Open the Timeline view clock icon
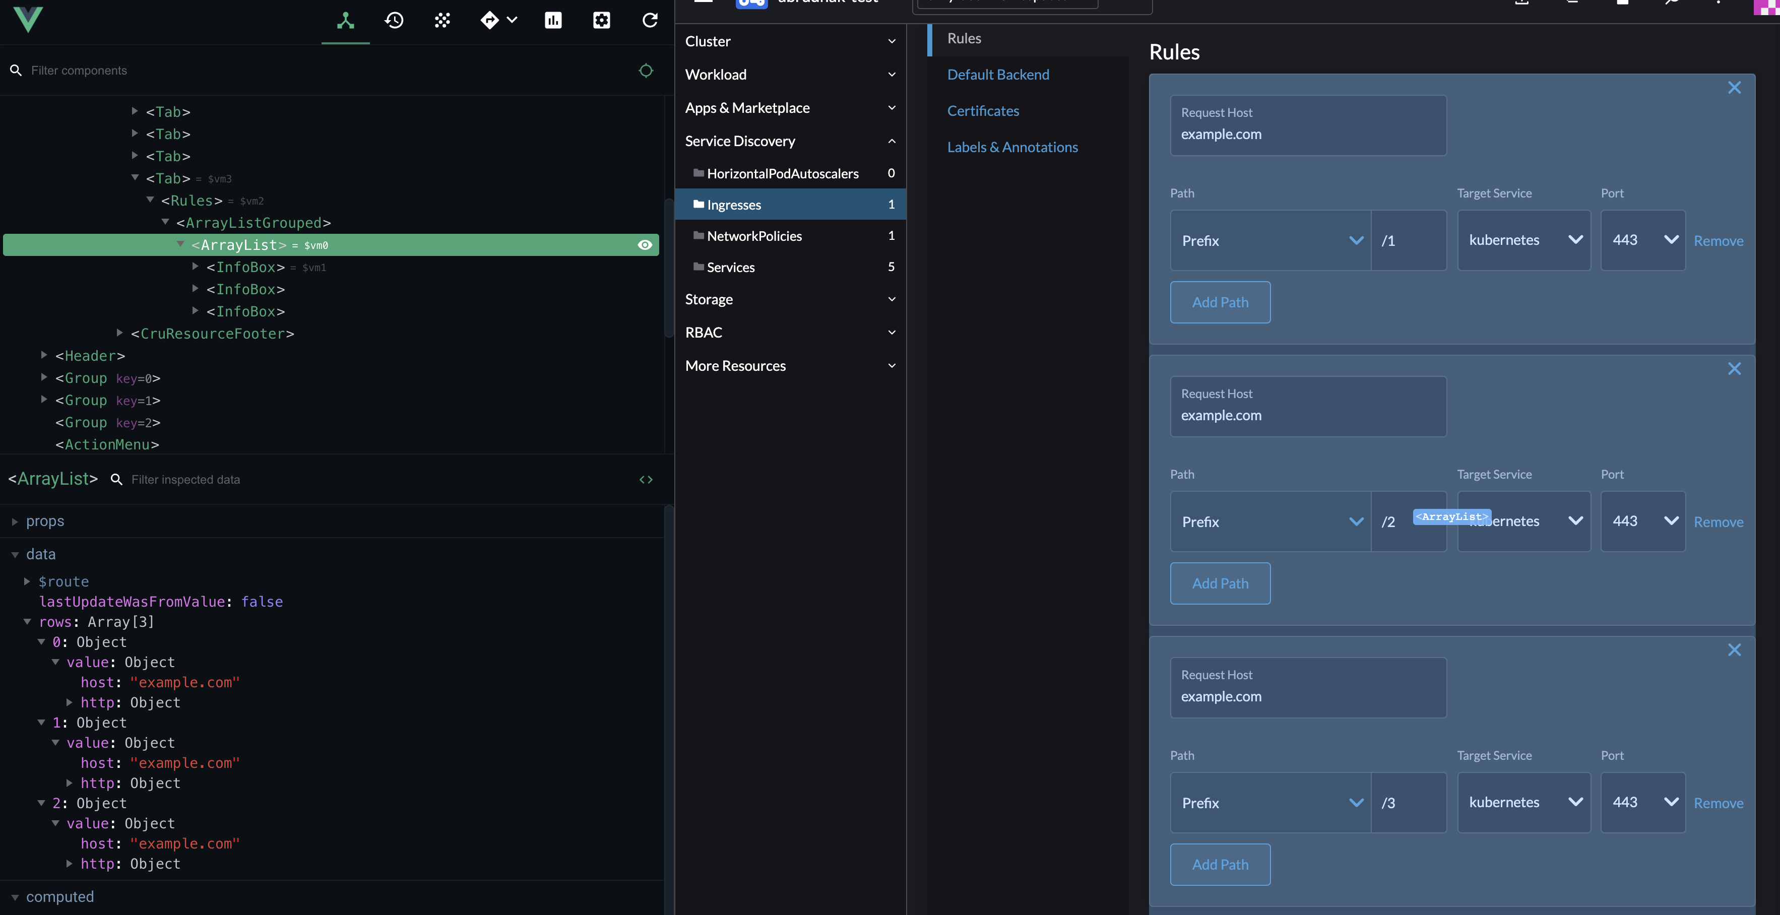This screenshot has height=915, width=1780. coord(394,21)
